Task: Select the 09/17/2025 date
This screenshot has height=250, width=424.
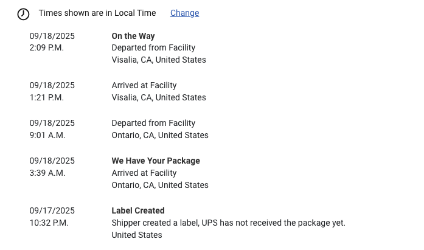Action: coord(52,210)
